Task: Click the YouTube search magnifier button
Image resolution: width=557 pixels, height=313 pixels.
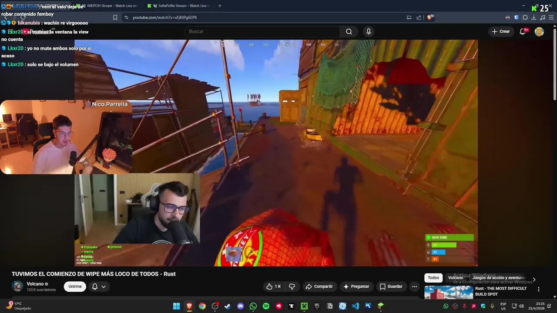Action: coord(349,31)
